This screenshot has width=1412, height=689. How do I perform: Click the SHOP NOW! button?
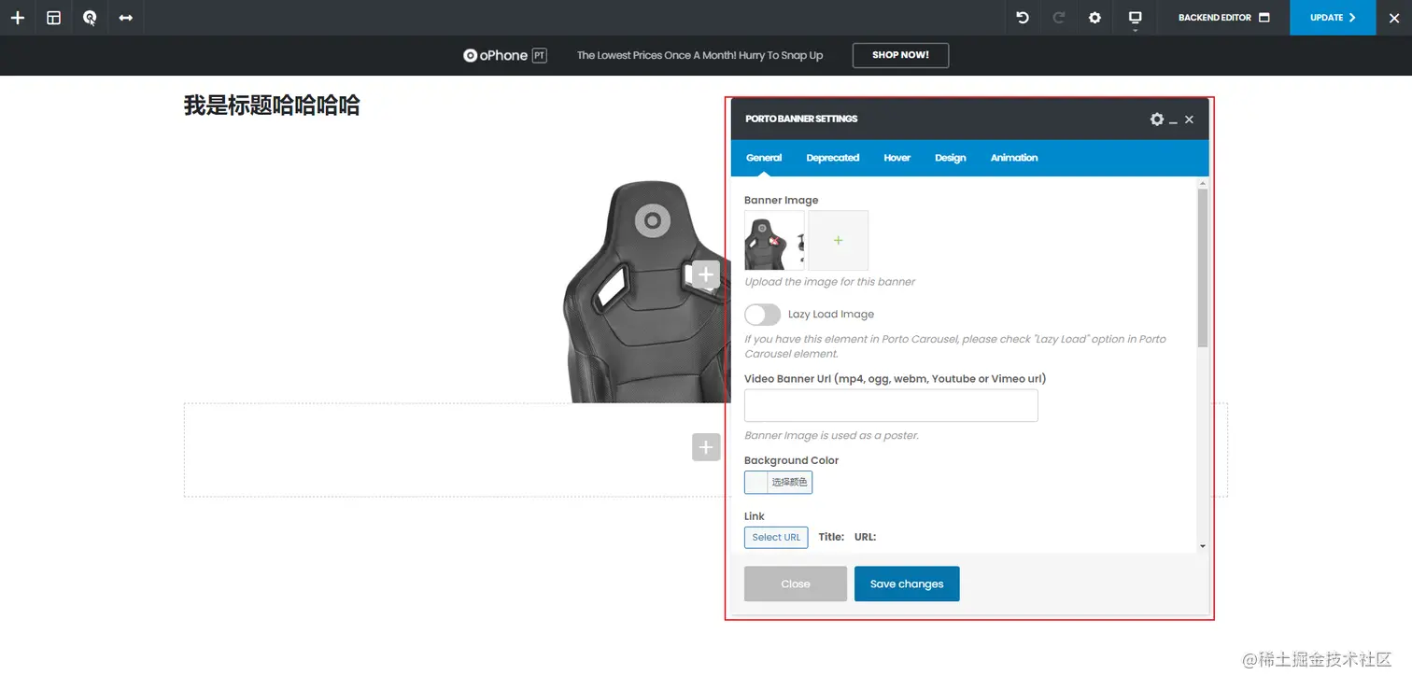tap(900, 55)
